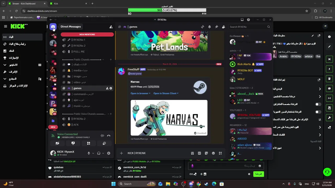
Task: Join the PULL ME voice channel
Action: [x=87, y=52]
